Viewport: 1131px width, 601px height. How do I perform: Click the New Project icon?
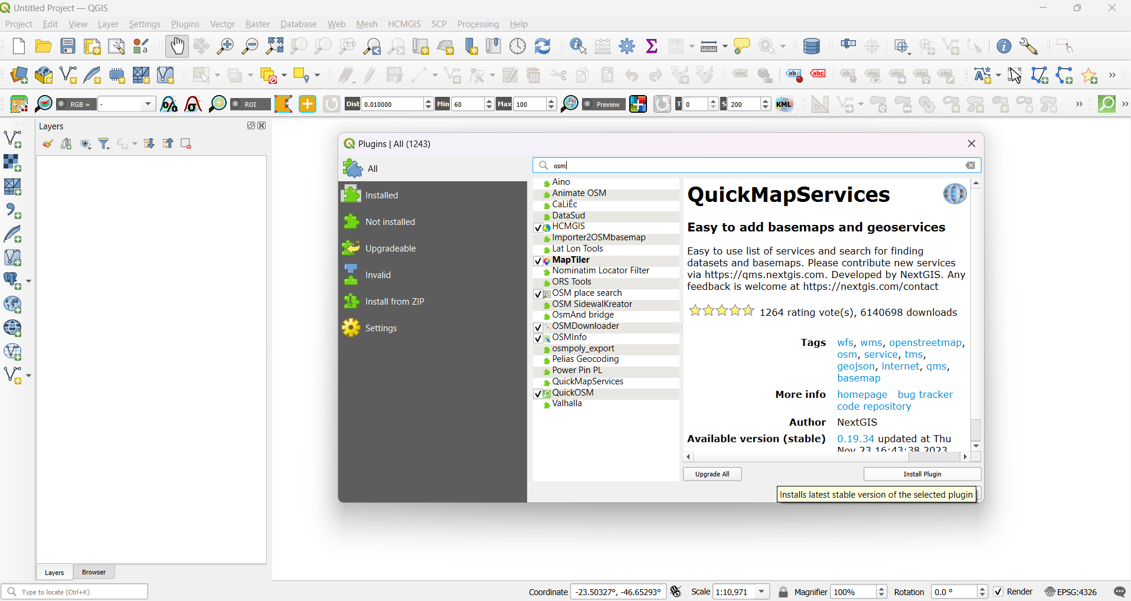[19, 46]
